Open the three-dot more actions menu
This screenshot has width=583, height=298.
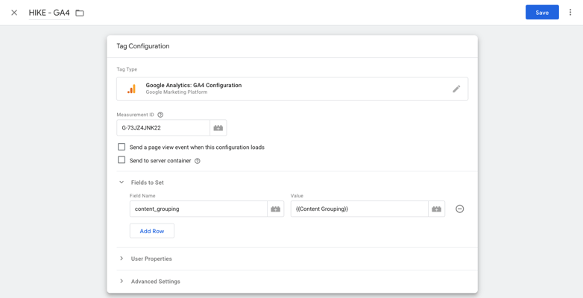[570, 12]
